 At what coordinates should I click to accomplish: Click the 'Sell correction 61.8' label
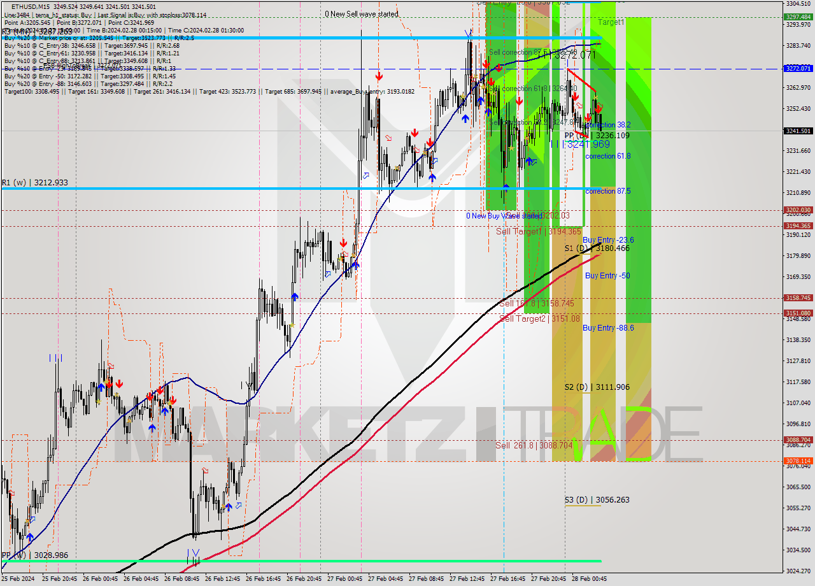[534, 88]
